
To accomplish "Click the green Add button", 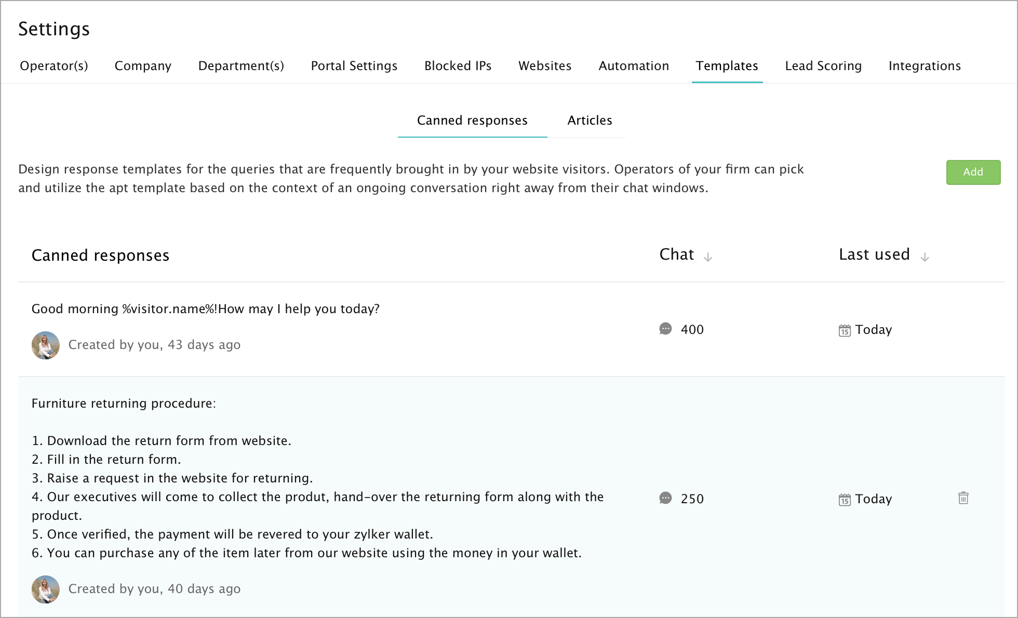I will (x=973, y=172).
